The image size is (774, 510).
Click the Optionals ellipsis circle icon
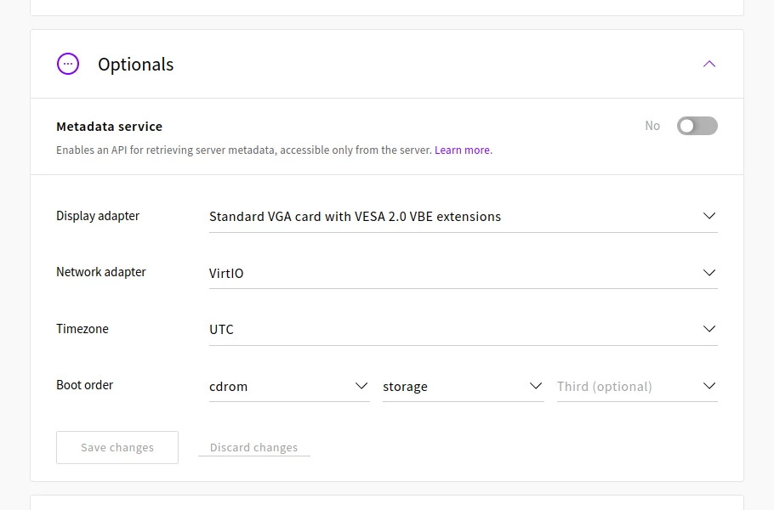[68, 64]
